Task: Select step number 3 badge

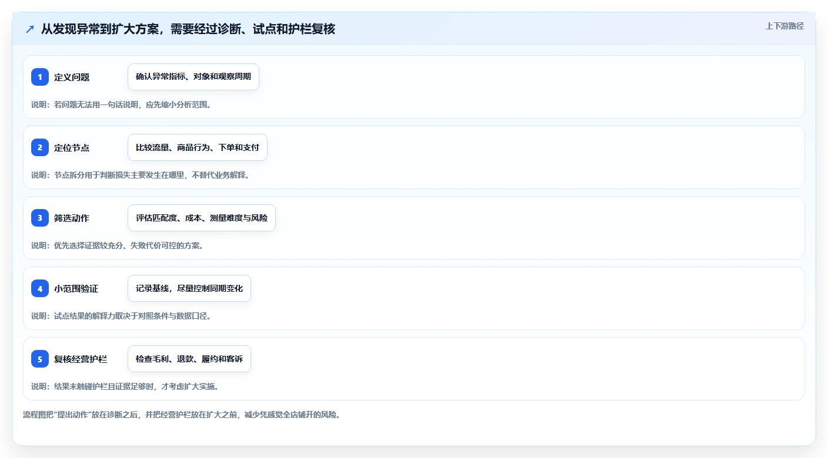Action: click(x=40, y=218)
